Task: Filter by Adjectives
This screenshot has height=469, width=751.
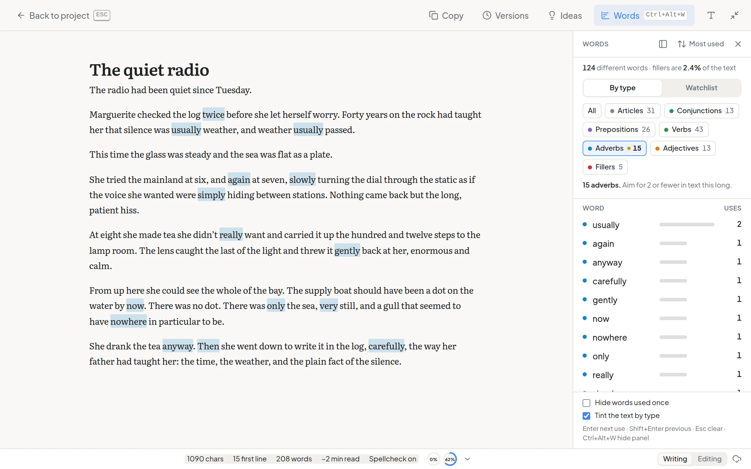Action: click(683, 148)
